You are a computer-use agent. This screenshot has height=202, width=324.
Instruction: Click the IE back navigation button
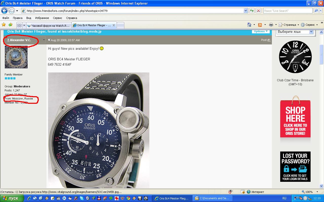tap(4, 11)
